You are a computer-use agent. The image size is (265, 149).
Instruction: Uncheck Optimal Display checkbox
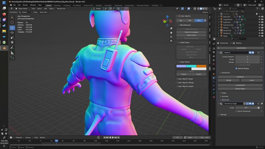(x=236, y=68)
